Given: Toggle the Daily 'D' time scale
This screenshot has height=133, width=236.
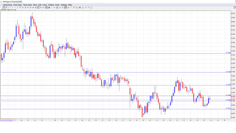Looking at the screenshot, I should (38, 7).
